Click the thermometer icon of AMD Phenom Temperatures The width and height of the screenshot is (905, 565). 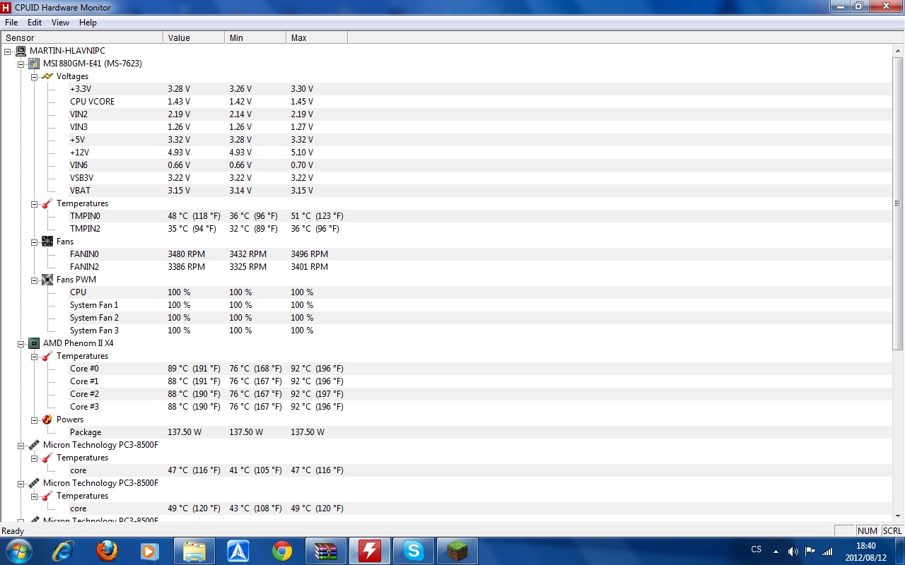point(47,356)
